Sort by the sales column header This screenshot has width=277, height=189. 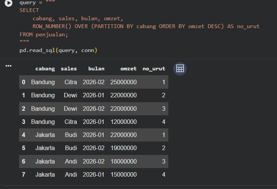(x=69, y=68)
